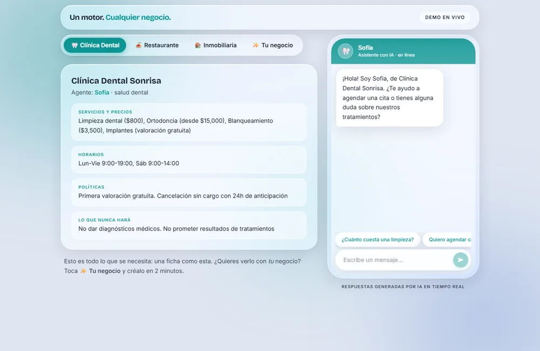Open the Inmobiliaria tab
Viewport: 540px width, 351px height.
[x=215, y=45]
